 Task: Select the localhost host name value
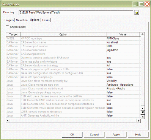(x=123, y=42)
